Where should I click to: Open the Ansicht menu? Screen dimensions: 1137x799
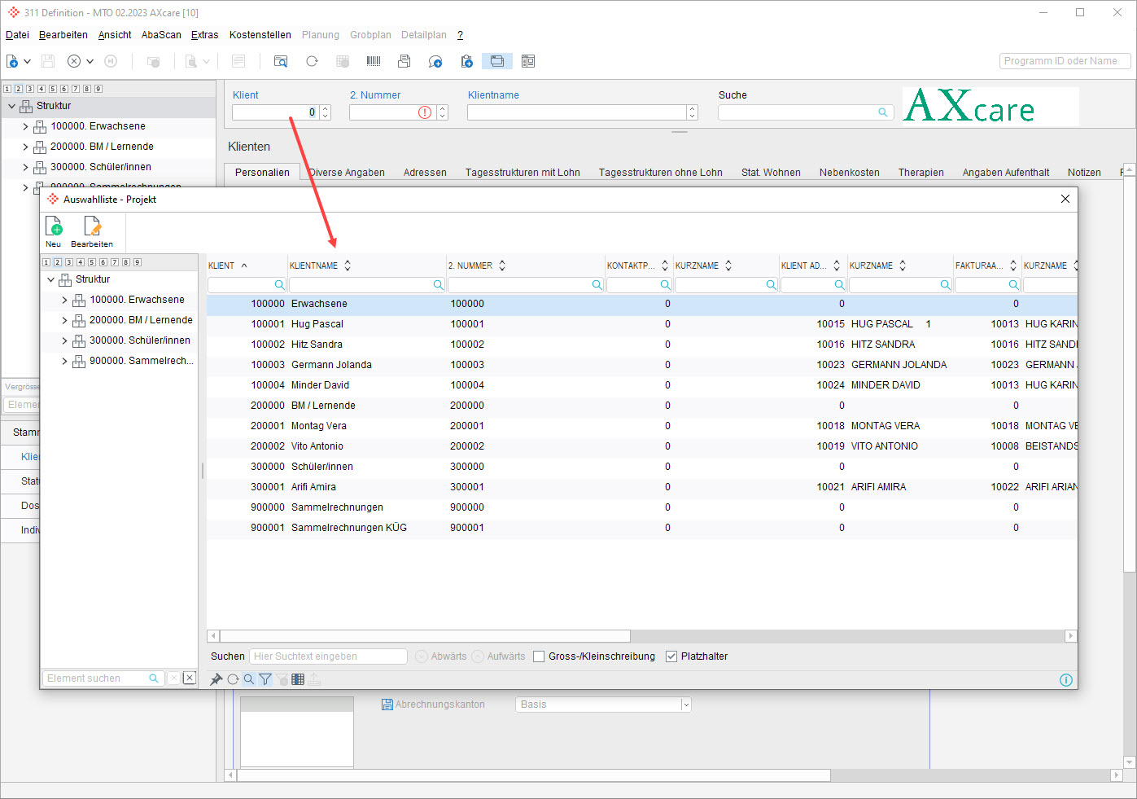tap(115, 35)
